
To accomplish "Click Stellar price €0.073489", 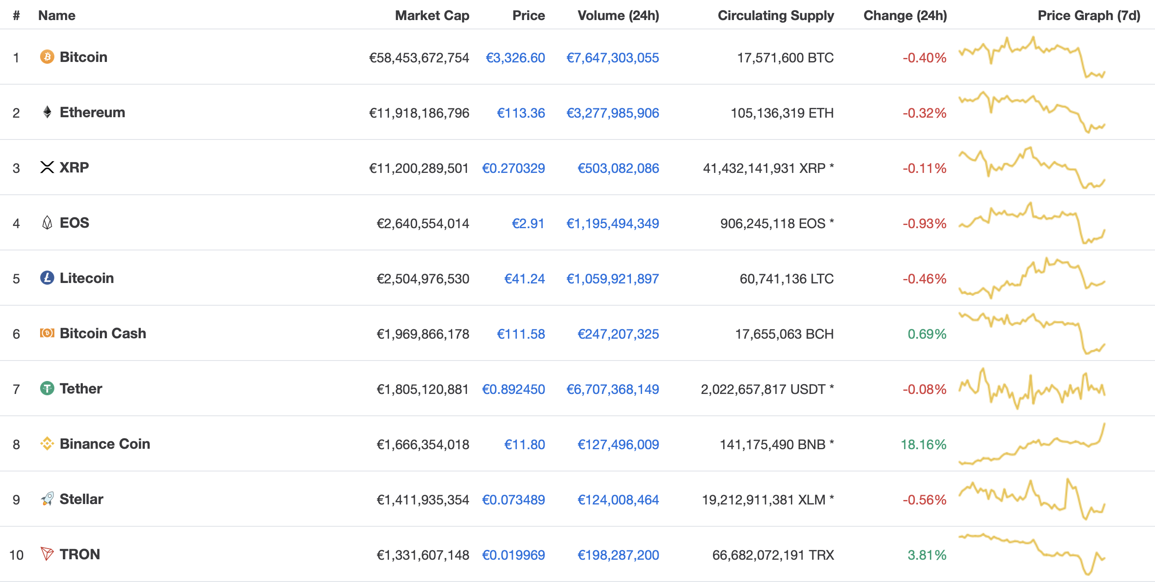I will click(x=513, y=500).
